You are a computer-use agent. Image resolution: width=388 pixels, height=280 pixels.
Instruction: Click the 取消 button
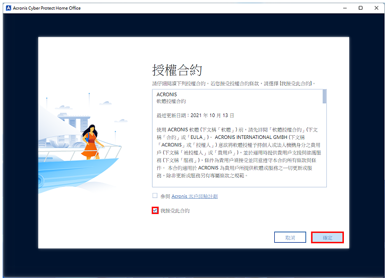[290, 237]
